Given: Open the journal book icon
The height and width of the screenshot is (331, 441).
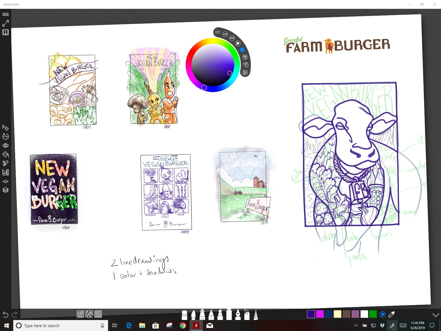Looking at the screenshot, I should [x=6, y=32].
